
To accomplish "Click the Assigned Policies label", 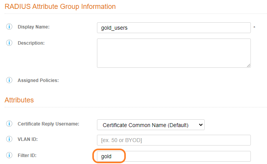I will click(38, 80).
